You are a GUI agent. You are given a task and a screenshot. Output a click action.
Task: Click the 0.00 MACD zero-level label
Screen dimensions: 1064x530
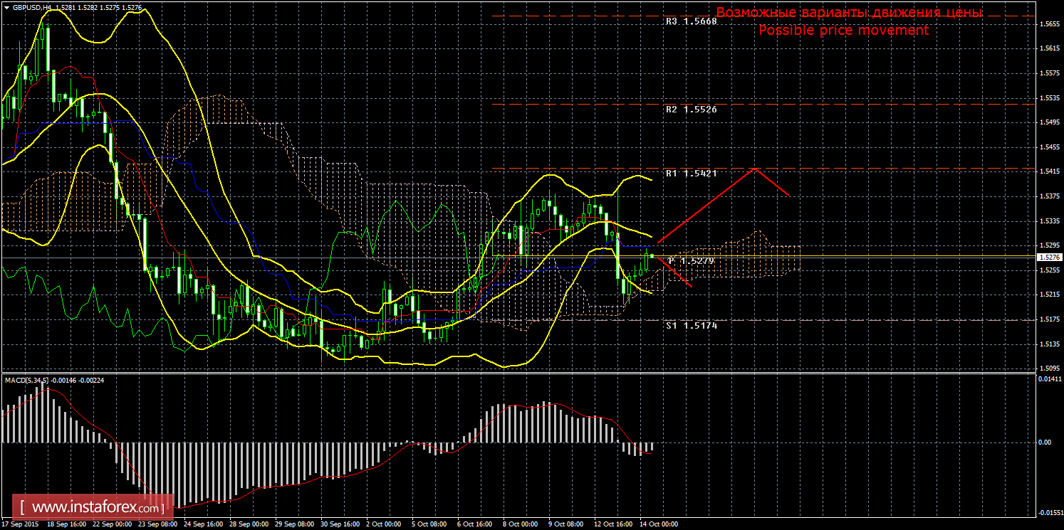[x=1045, y=442]
